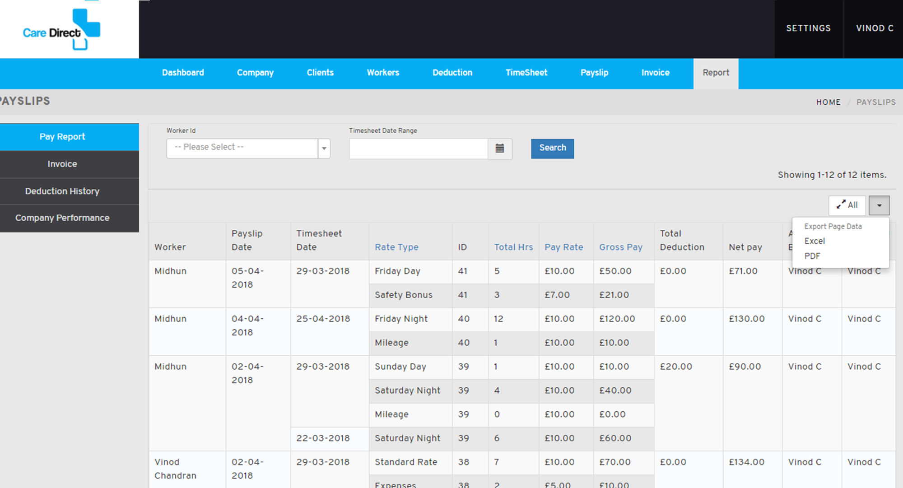The image size is (903, 488).
Task: Sort table by Total Hrs column
Action: point(513,247)
